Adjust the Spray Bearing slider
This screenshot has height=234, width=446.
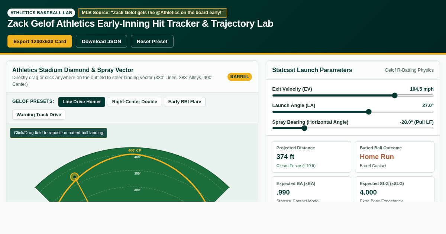[x=353, y=128]
